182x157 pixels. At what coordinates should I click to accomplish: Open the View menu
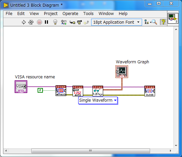[34, 14]
